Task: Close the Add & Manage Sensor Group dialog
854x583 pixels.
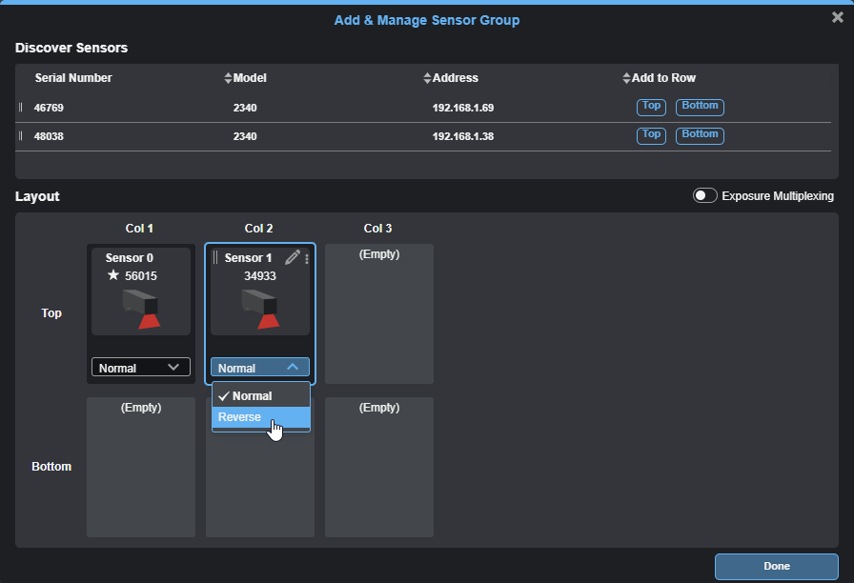Action: (x=837, y=16)
